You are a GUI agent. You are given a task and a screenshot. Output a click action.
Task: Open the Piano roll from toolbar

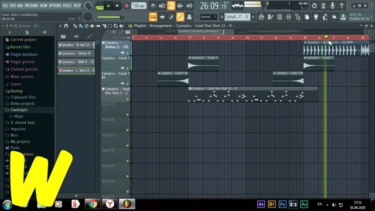[270, 17]
